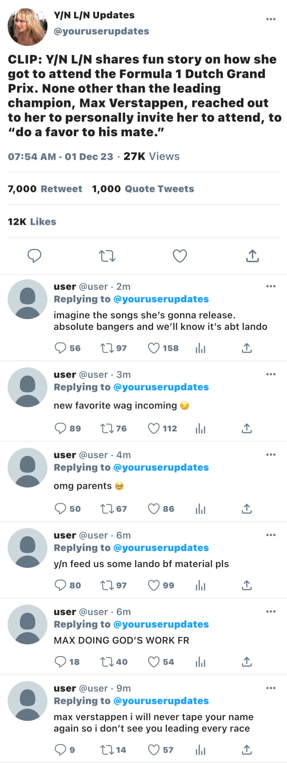Screen dimensions: 287x763
Task: Retweet the main Y/N L/N Updates tweet
Action: click(x=107, y=256)
